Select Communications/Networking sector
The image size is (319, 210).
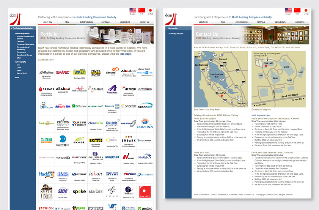[x=23, y=48]
